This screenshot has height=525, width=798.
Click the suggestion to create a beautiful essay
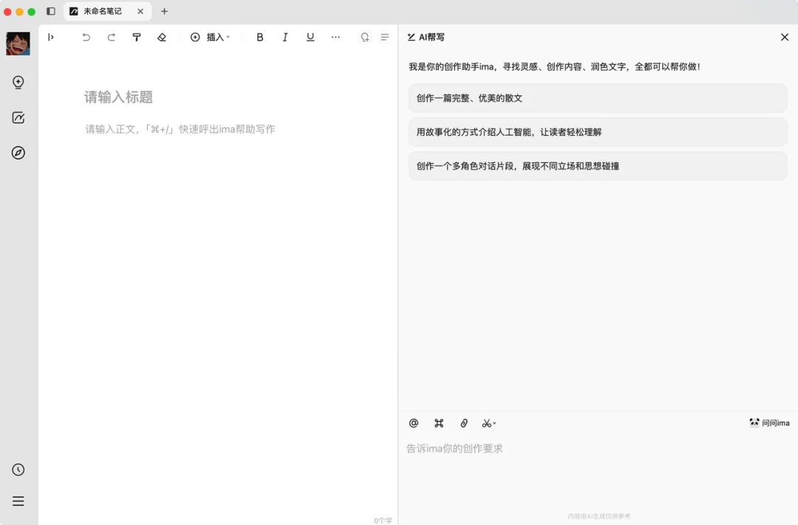tap(596, 97)
